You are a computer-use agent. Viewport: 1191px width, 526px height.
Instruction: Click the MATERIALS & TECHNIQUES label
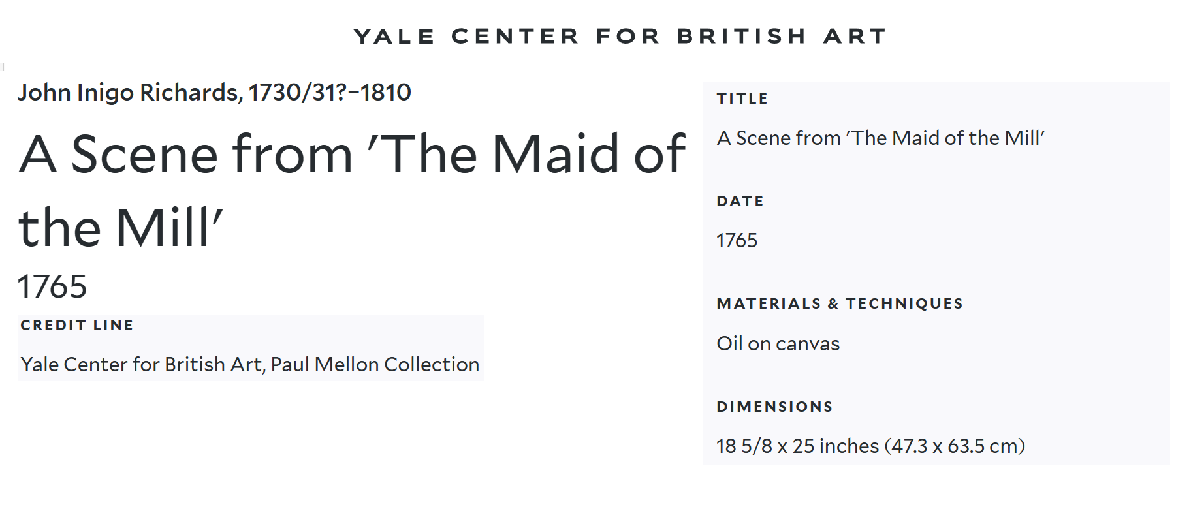[840, 304]
